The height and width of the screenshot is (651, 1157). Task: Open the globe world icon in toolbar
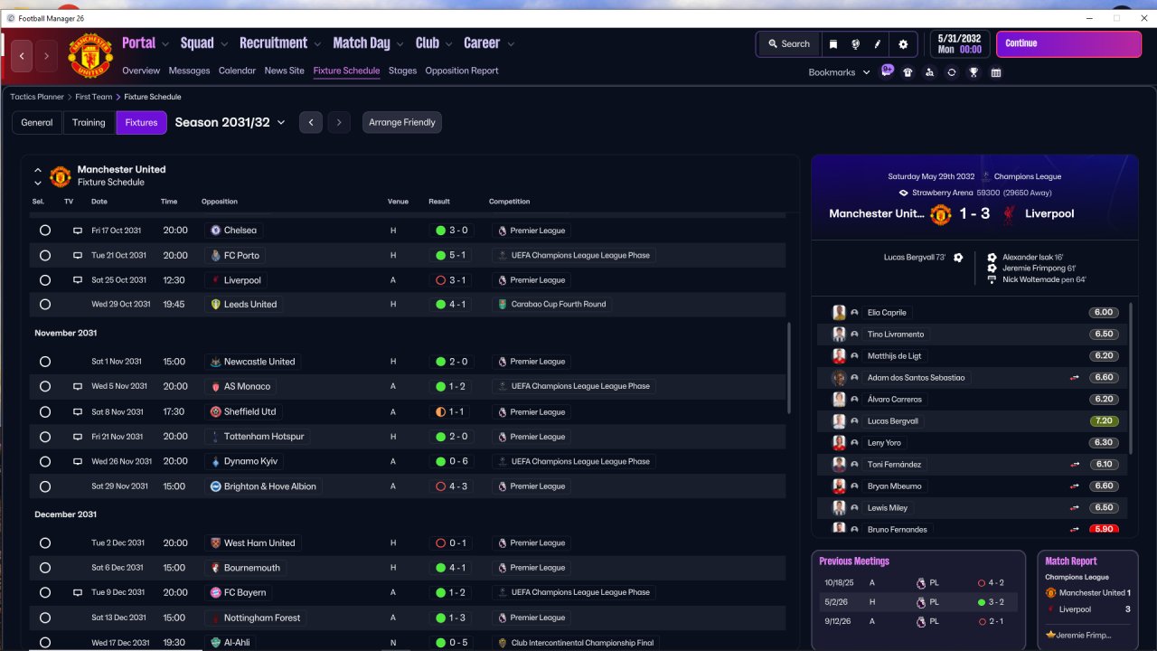point(855,43)
